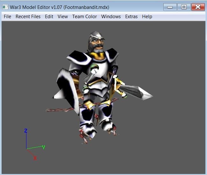Open the Help menu

click(147, 17)
